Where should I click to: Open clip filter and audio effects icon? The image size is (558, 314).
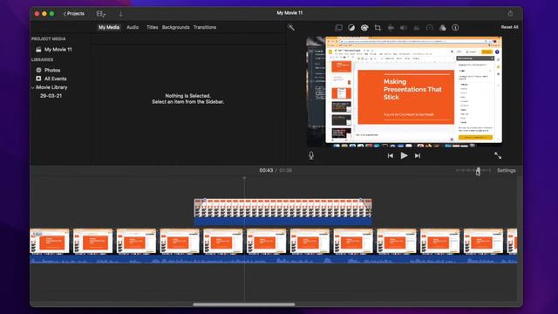[442, 27]
